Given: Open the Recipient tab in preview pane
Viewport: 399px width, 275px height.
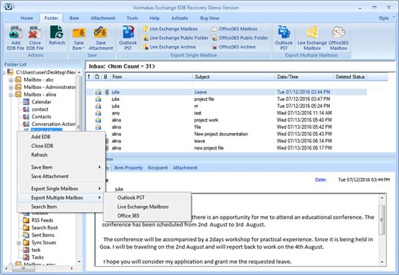Looking at the screenshot, I should click(x=158, y=168).
